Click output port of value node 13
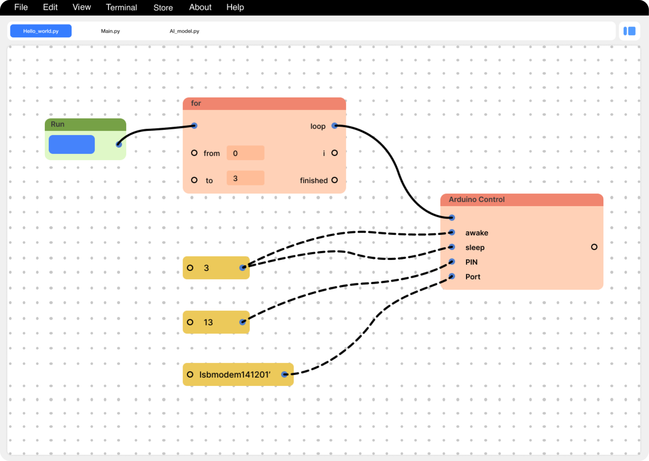649x461 pixels. tap(242, 322)
